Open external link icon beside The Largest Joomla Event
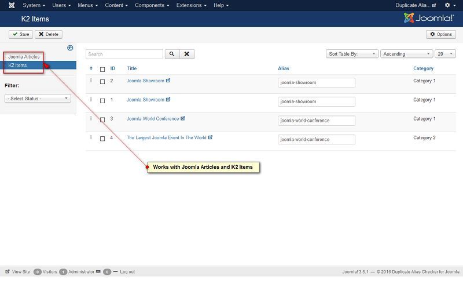463x287 pixels. click(x=210, y=137)
